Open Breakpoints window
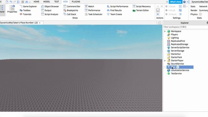This screenshot has width=208, height=117. [71, 10]
